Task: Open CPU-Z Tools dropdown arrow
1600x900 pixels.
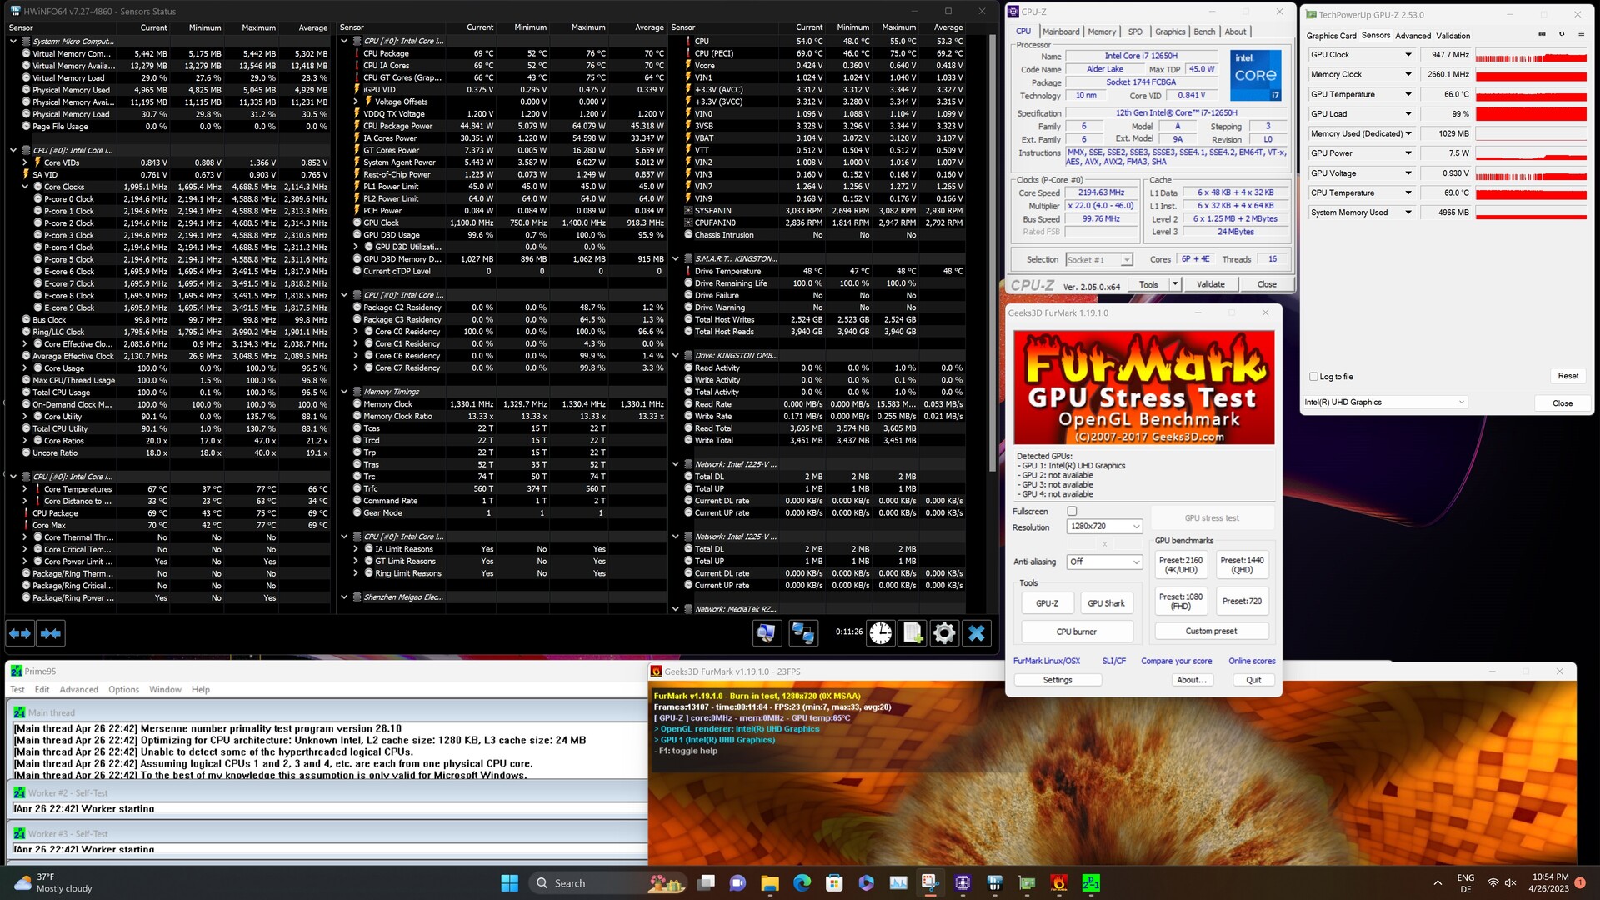Action: [1175, 284]
